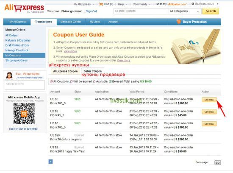Viewport: 233px width, 173px height.
Task: Click the User Guide book illustration
Action: pyautogui.click(x=196, y=47)
